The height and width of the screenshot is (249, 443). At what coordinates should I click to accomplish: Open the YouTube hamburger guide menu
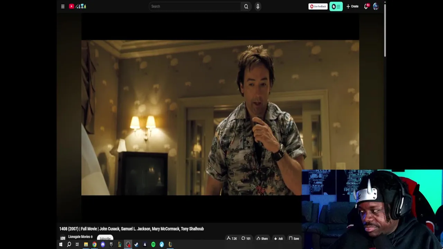(63, 6)
